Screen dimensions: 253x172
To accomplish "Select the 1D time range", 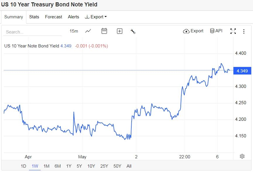I will click(x=23, y=166).
